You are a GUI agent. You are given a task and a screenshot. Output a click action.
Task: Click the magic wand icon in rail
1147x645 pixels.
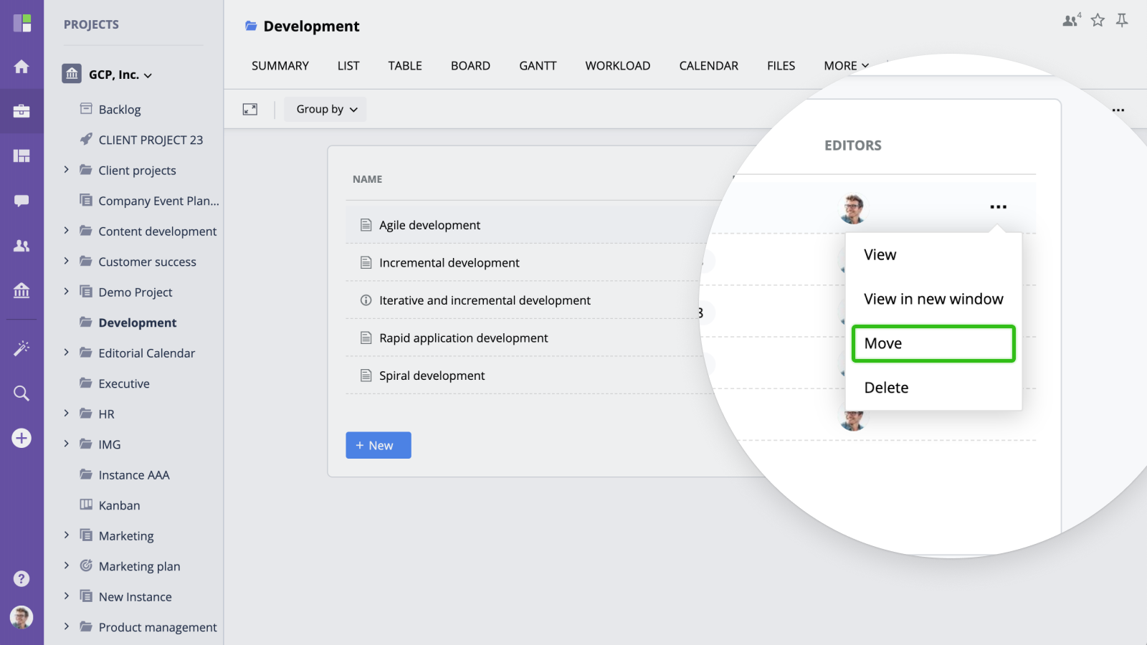coord(22,348)
